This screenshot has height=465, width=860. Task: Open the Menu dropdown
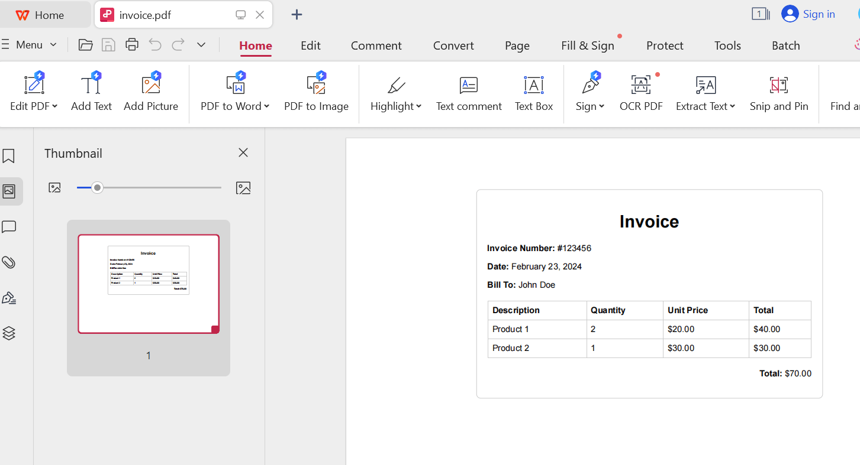30,45
